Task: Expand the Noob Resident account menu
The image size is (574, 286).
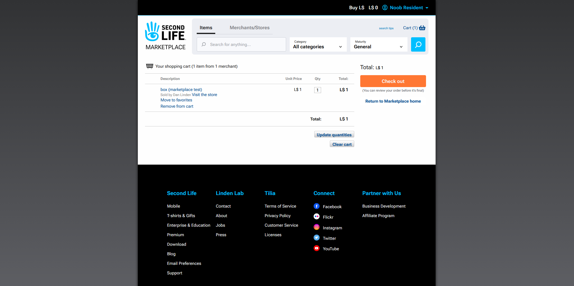Action: (x=406, y=8)
